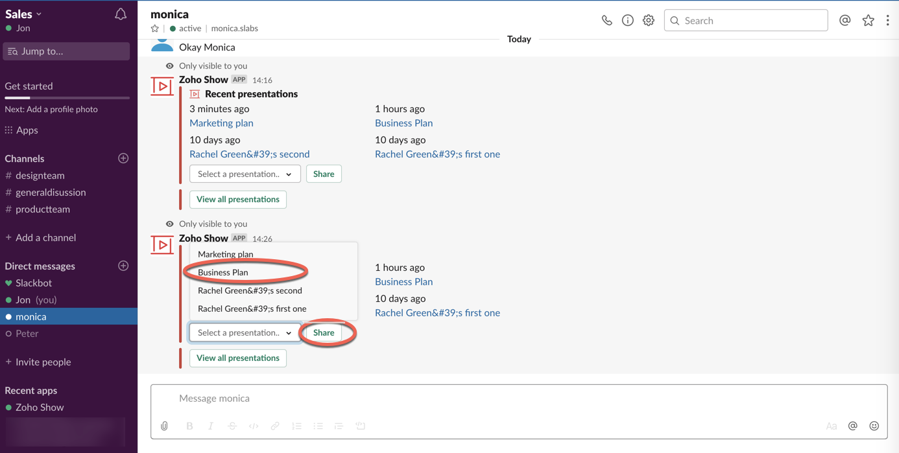Open more options vertical dots menu
Screen dimensions: 899x453
887,21
